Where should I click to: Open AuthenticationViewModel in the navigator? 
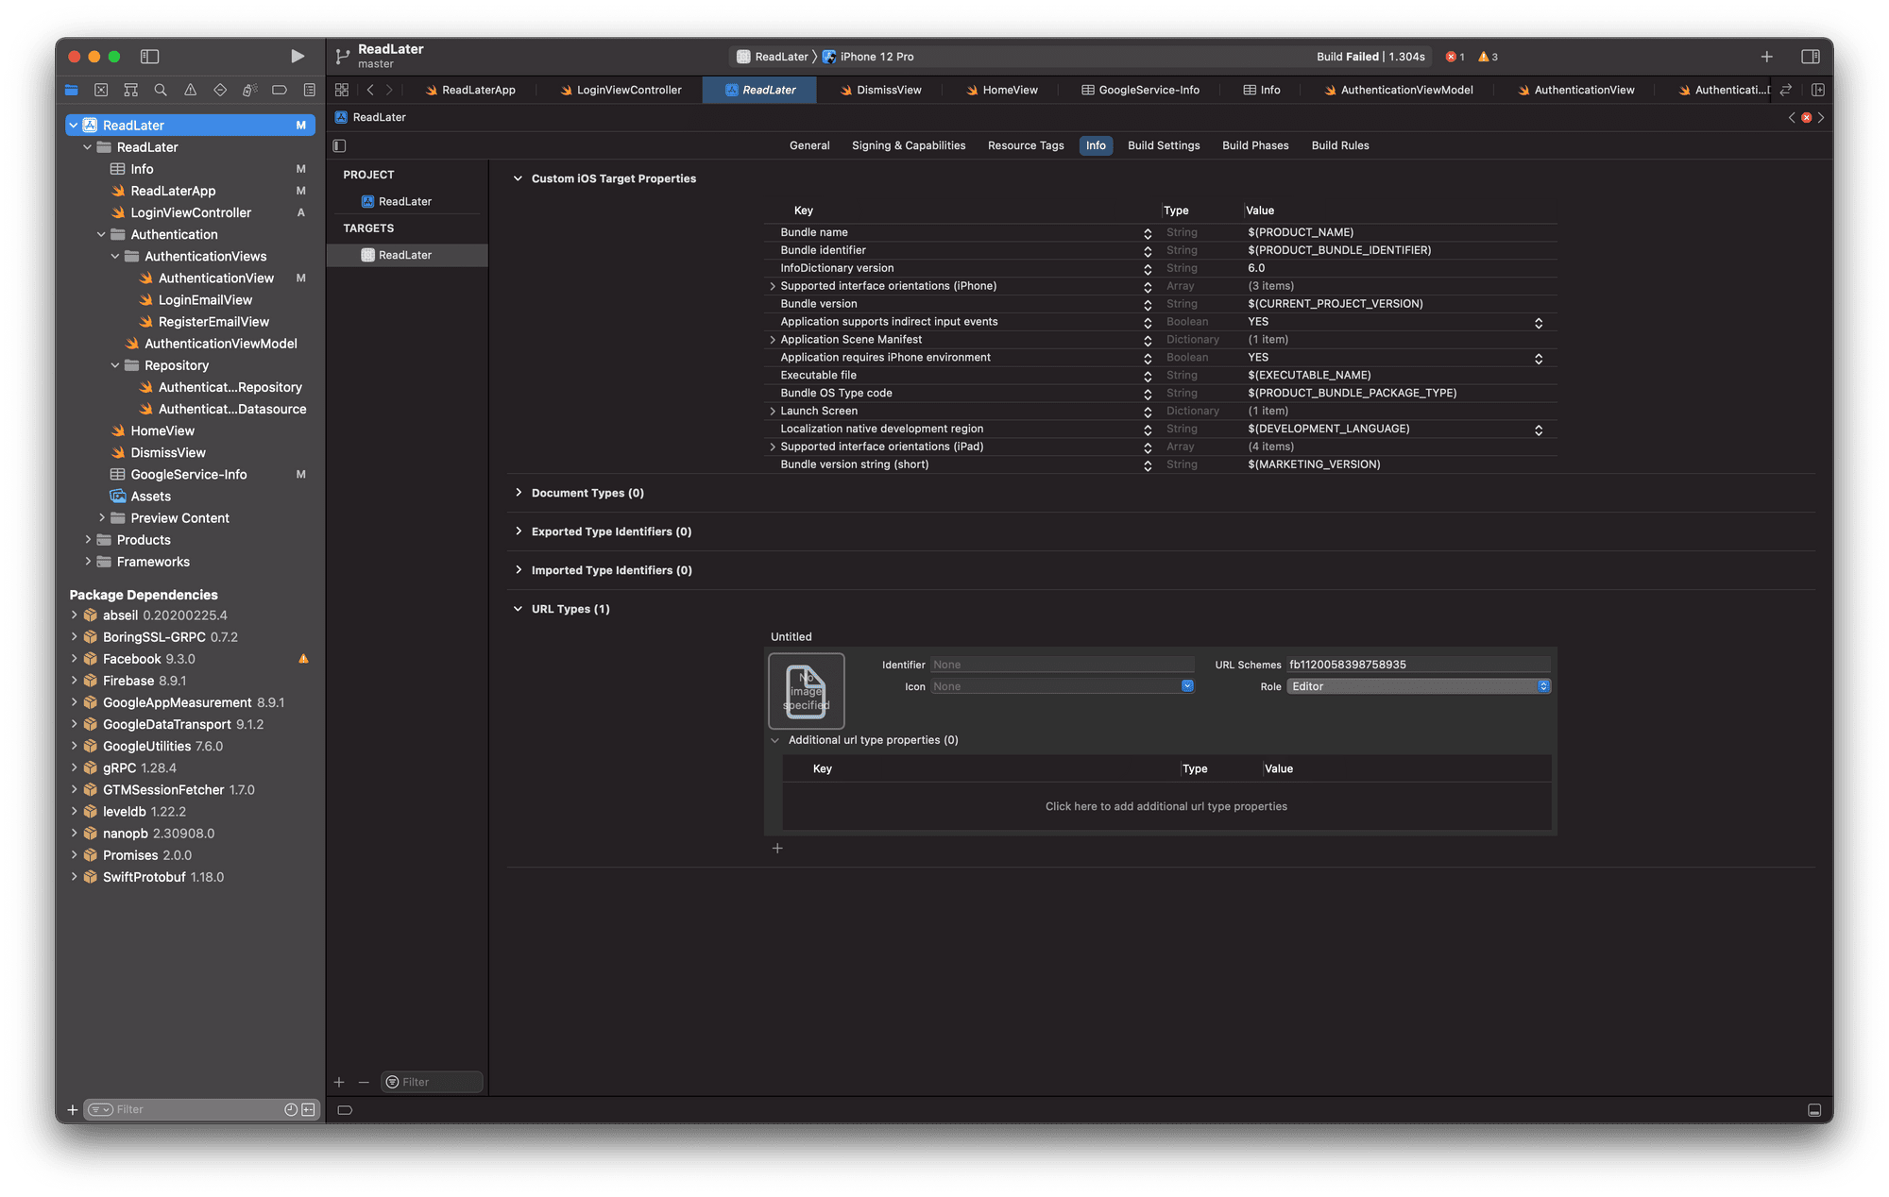point(221,344)
